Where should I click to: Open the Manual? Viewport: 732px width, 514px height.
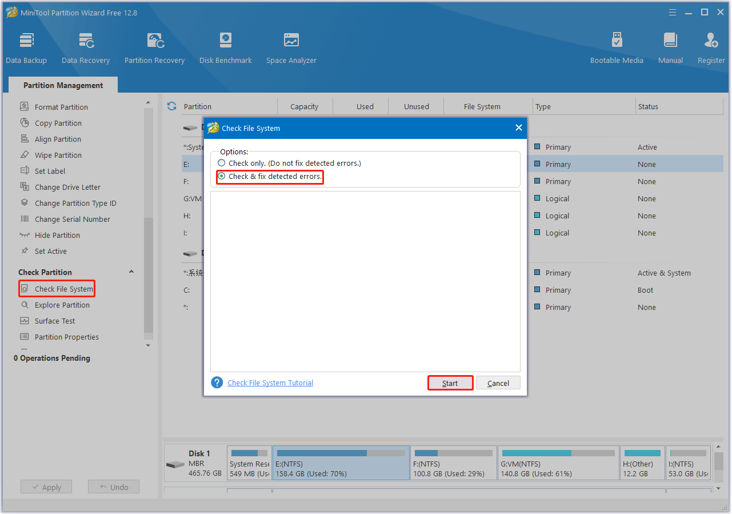(670, 48)
